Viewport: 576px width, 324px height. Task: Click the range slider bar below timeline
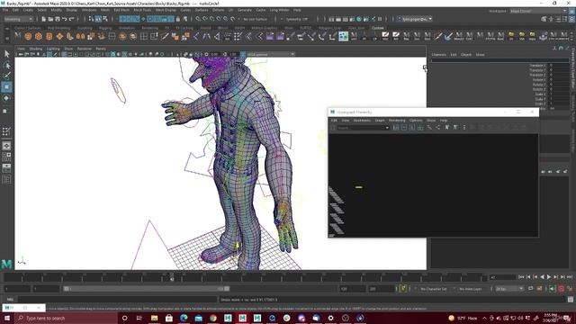coord(147,289)
